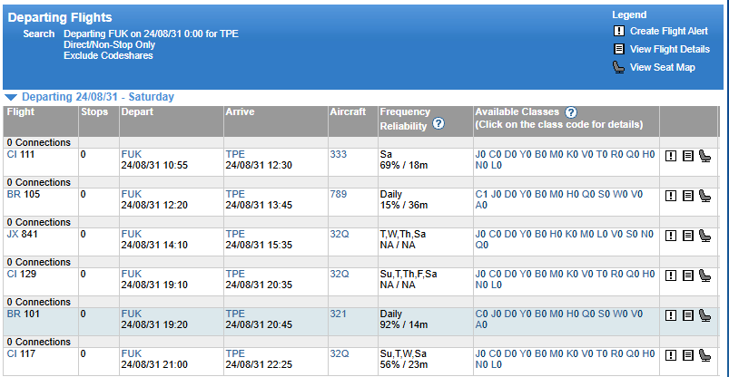Create flight alert for CI 111
729x377 pixels.
pyautogui.click(x=670, y=156)
